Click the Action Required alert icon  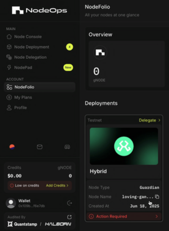tap(91, 217)
